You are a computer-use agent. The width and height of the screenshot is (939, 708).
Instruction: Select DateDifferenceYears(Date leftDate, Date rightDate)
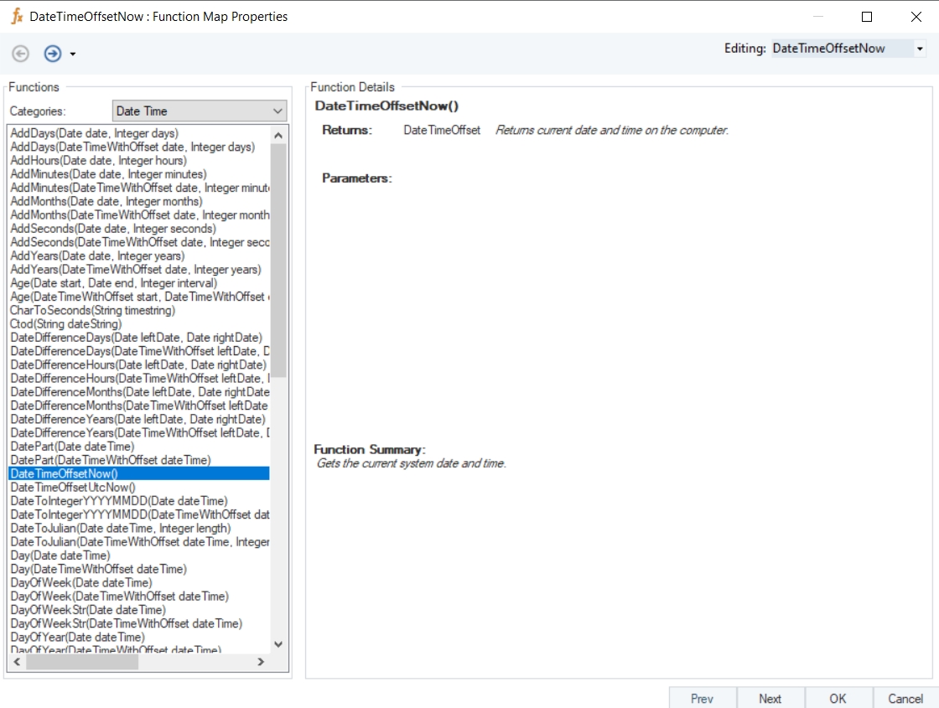[x=139, y=419]
